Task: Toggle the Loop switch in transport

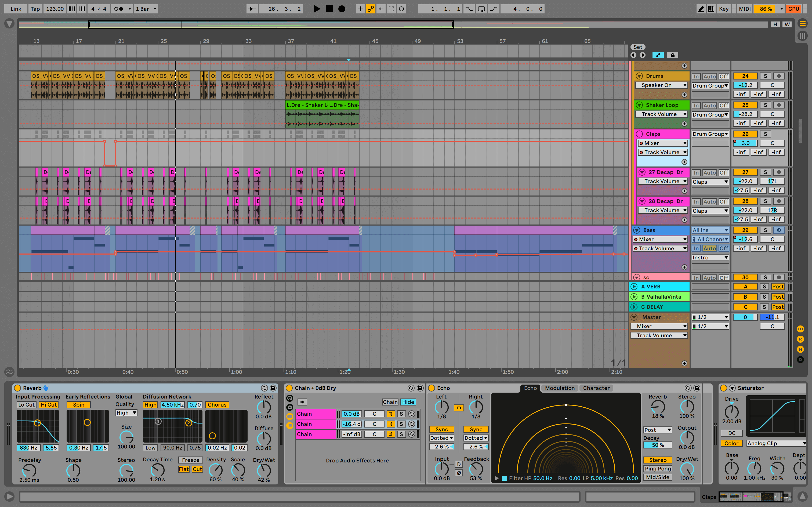Action: point(481,9)
